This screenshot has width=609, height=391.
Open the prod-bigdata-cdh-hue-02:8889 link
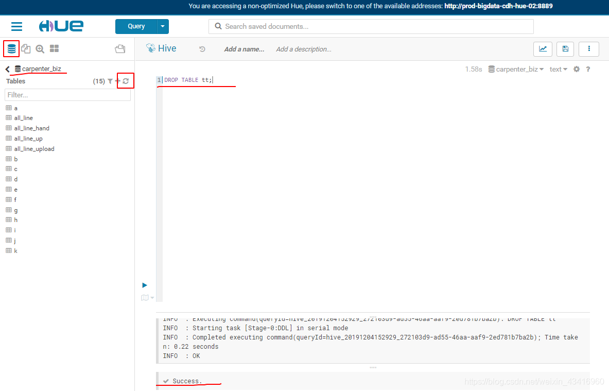(x=498, y=6)
